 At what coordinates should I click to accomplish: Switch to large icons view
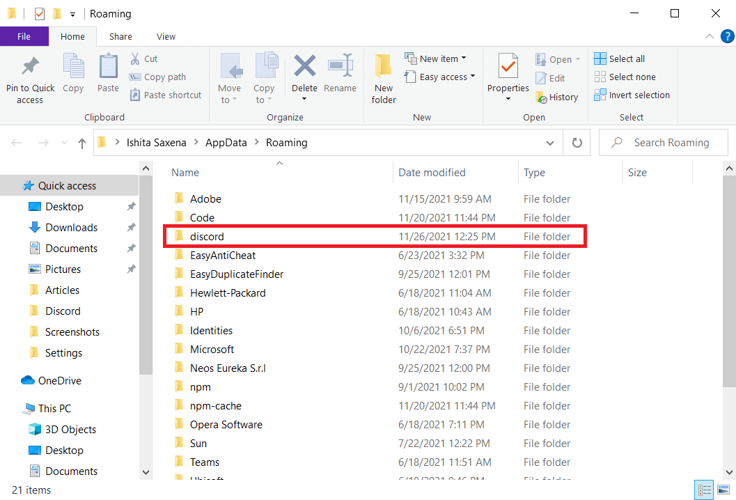(723, 489)
